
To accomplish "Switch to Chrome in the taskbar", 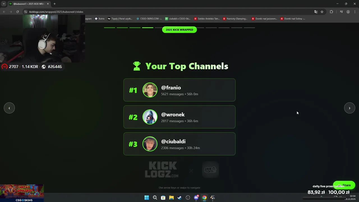I will coord(204,198).
